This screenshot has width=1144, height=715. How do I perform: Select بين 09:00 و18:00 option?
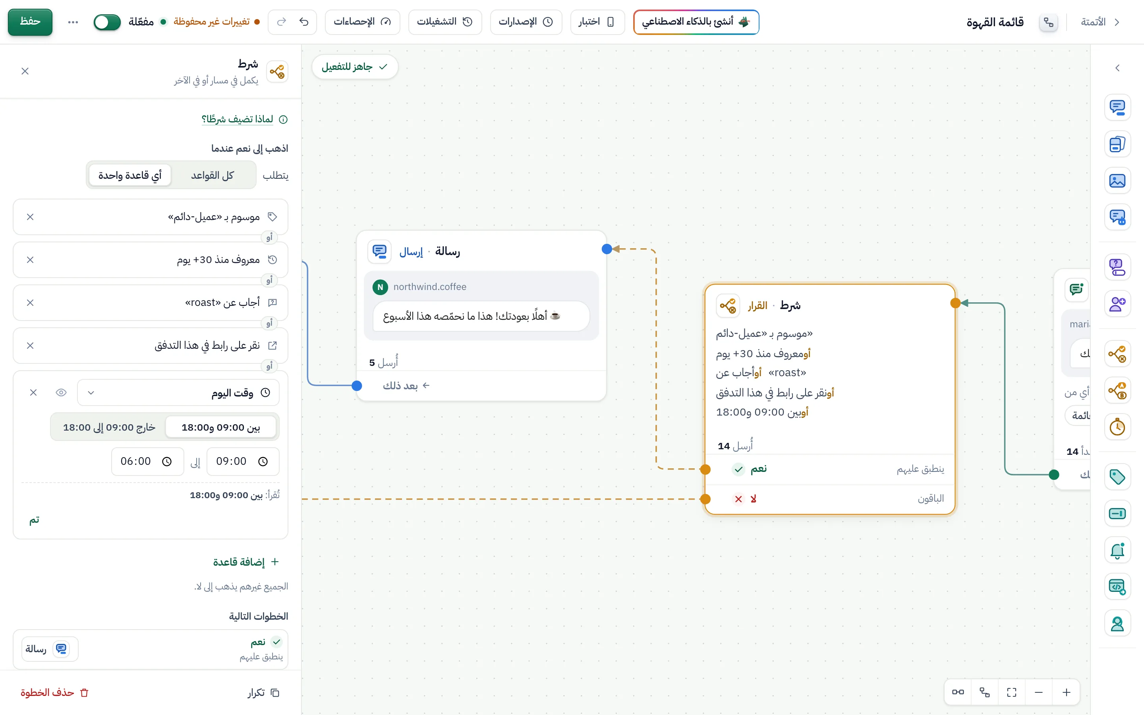221,427
